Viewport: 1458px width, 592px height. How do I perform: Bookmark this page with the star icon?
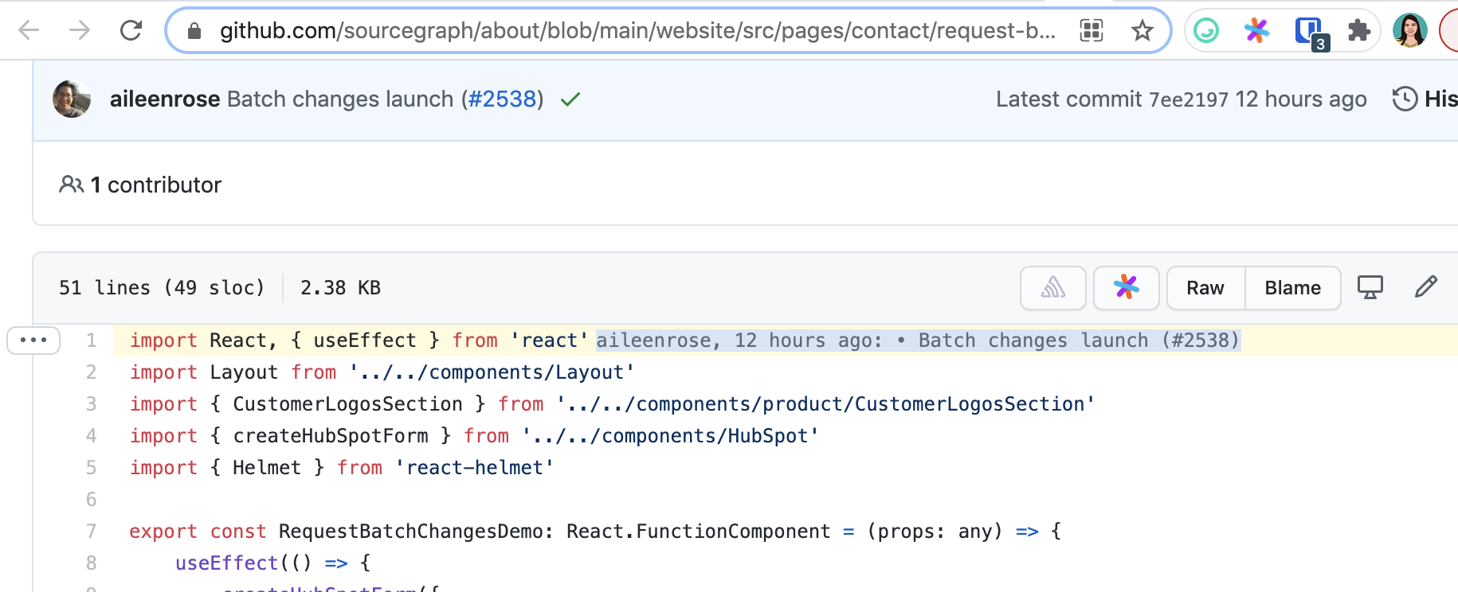point(1142,31)
